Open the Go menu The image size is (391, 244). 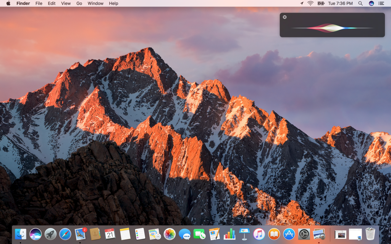[79, 3]
